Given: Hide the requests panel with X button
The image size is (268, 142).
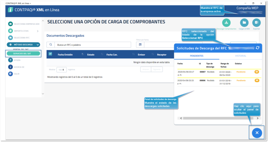Looking at the screenshot, I should coord(257,133).
